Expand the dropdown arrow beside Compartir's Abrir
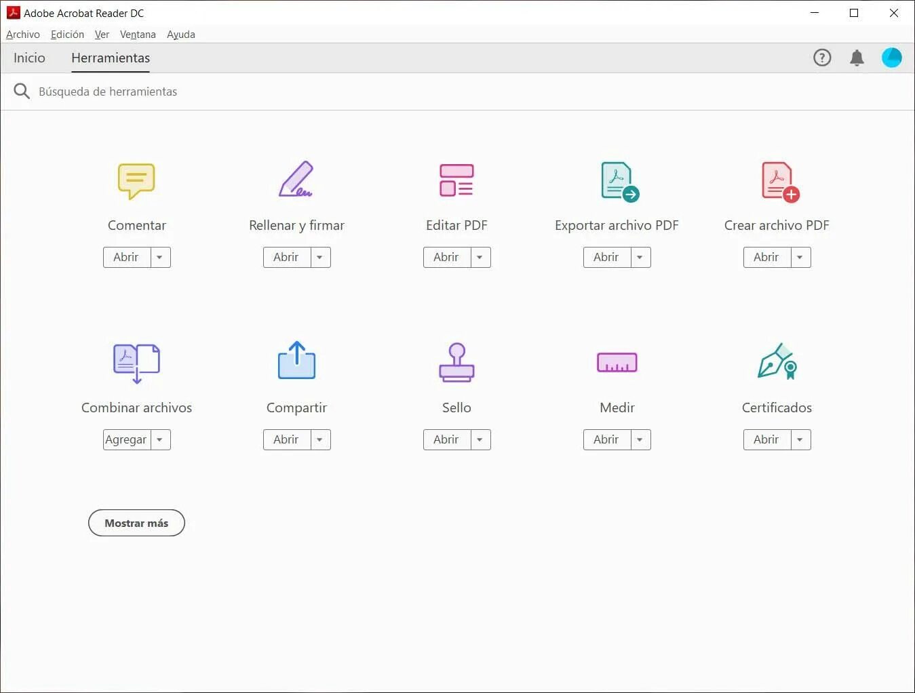The width and height of the screenshot is (915, 693). point(320,440)
